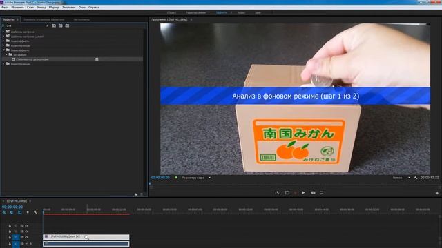Open the playback resolution dropdown
Image resolution: width=442 pixels, height=248 pixels.
pyautogui.click(x=401, y=178)
